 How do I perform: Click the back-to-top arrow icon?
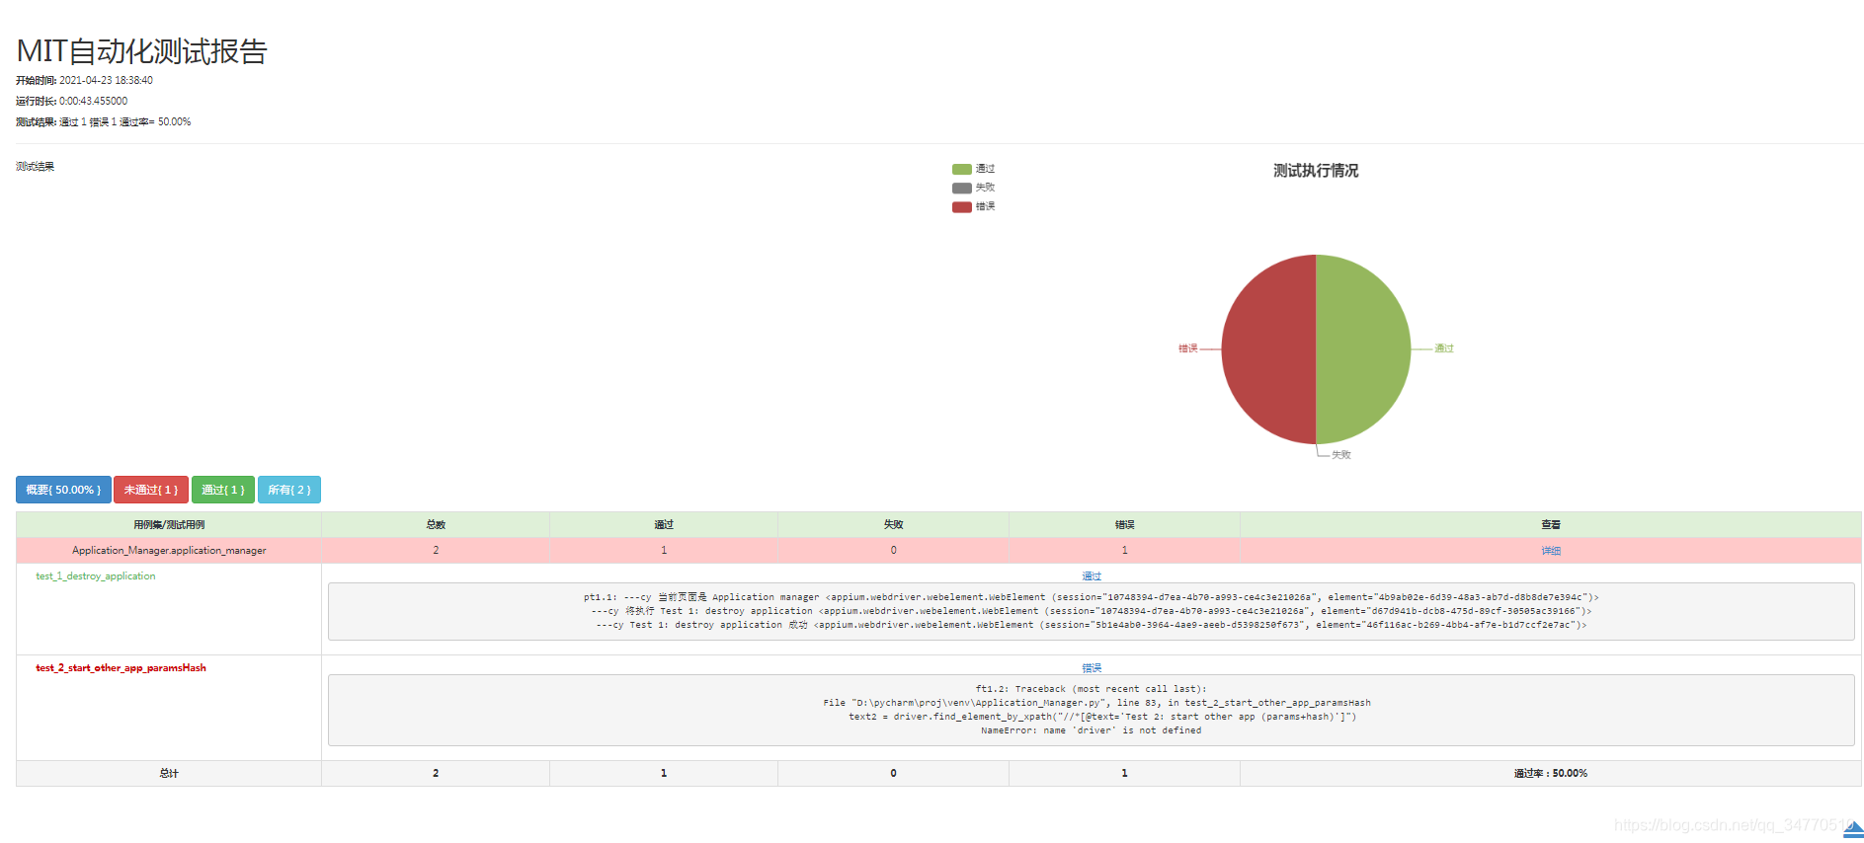pyautogui.click(x=1853, y=830)
